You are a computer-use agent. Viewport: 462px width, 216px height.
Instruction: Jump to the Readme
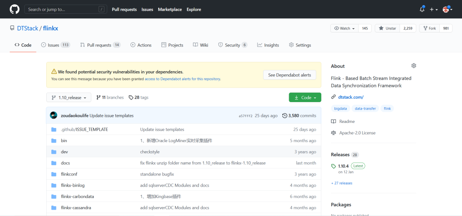(x=343, y=121)
